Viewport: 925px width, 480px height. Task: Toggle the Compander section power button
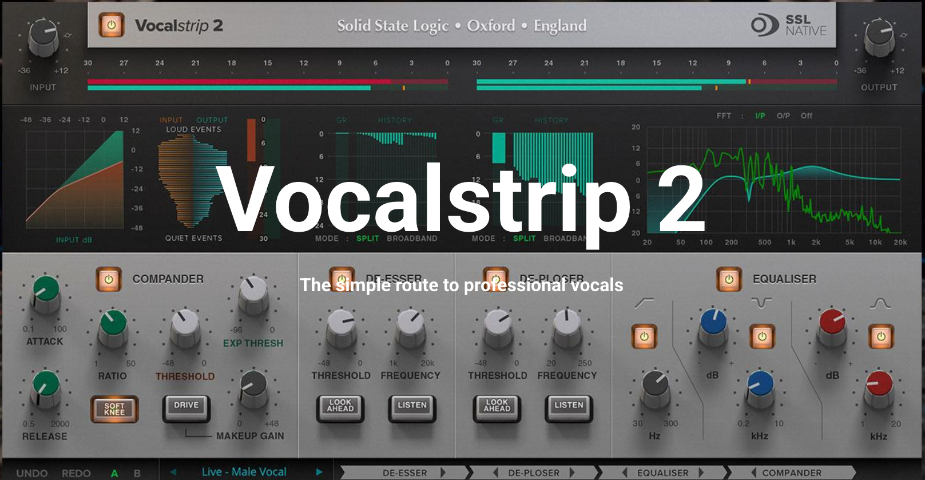click(x=109, y=279)
